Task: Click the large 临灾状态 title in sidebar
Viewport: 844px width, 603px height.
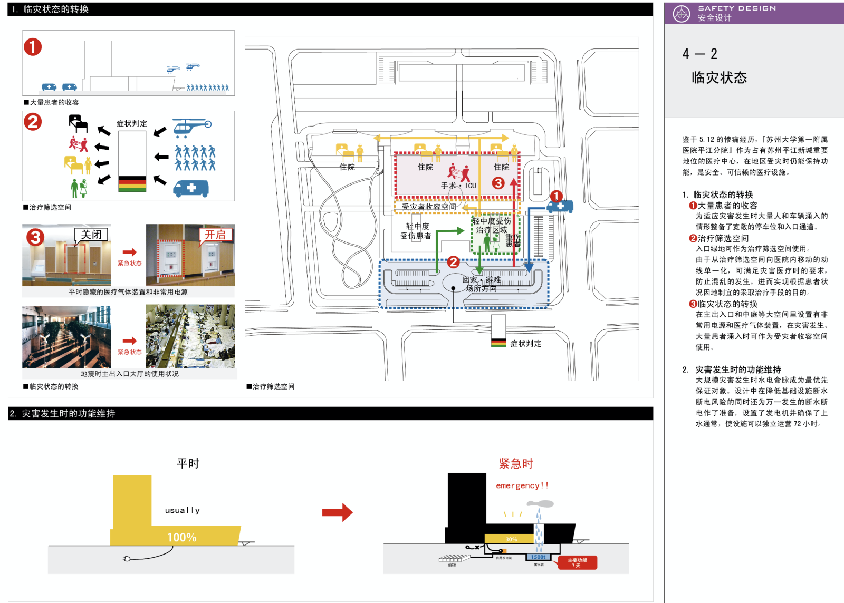Action: click(719, 78)
